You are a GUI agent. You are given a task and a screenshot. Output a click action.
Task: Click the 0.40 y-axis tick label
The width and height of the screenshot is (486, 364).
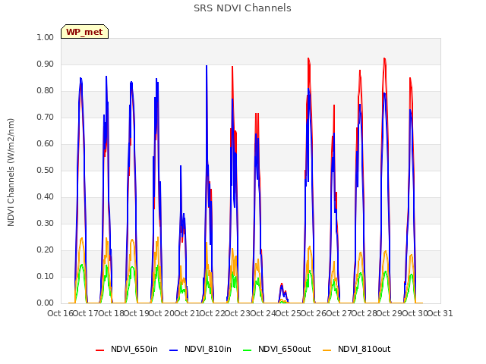[46, 197]
